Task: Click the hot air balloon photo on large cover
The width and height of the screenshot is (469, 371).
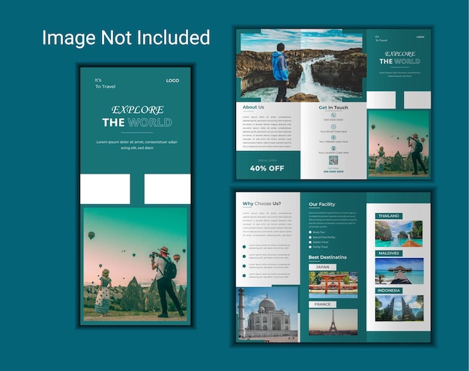Action: (x=135, y=264)
